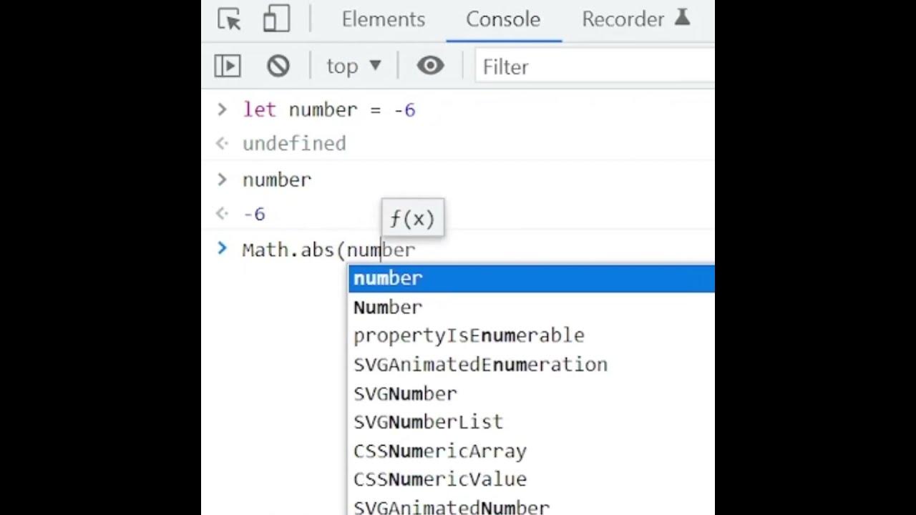Activate the inspect element picker icon

229,19
